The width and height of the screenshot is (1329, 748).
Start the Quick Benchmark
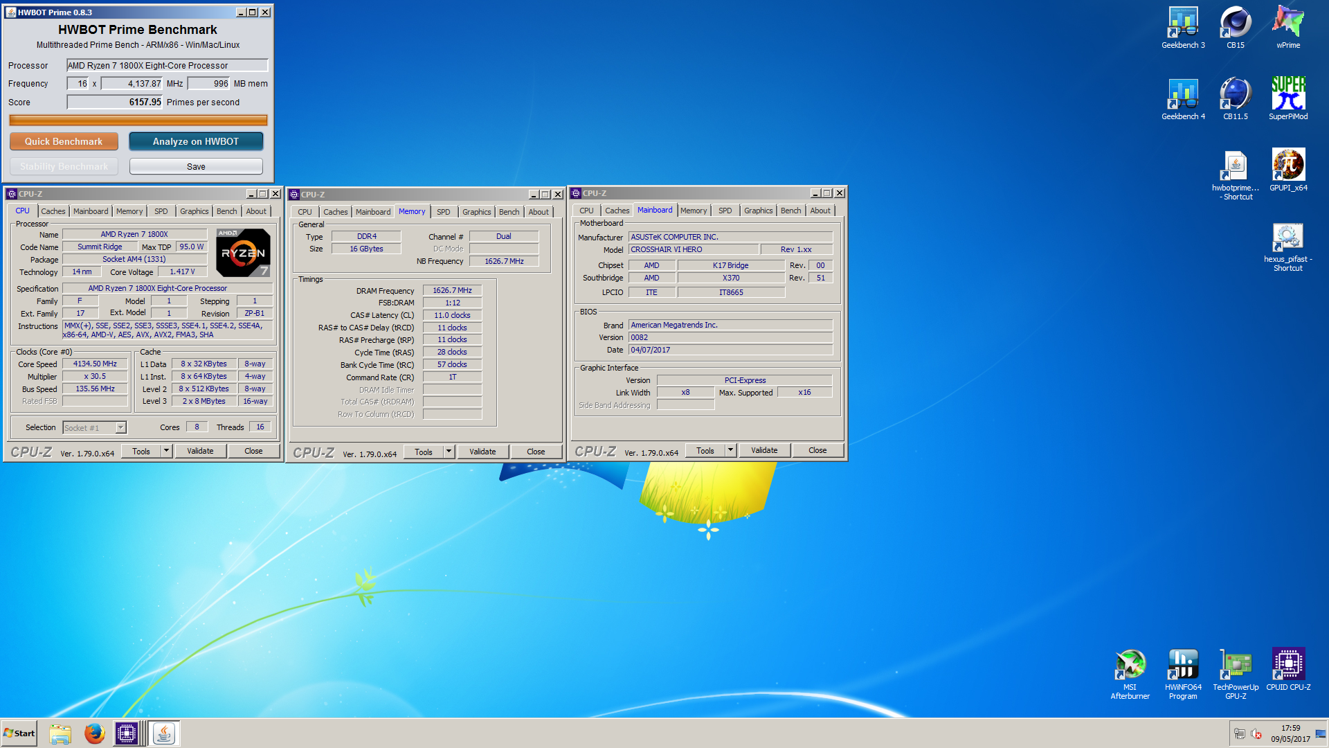tap(64, 141)
